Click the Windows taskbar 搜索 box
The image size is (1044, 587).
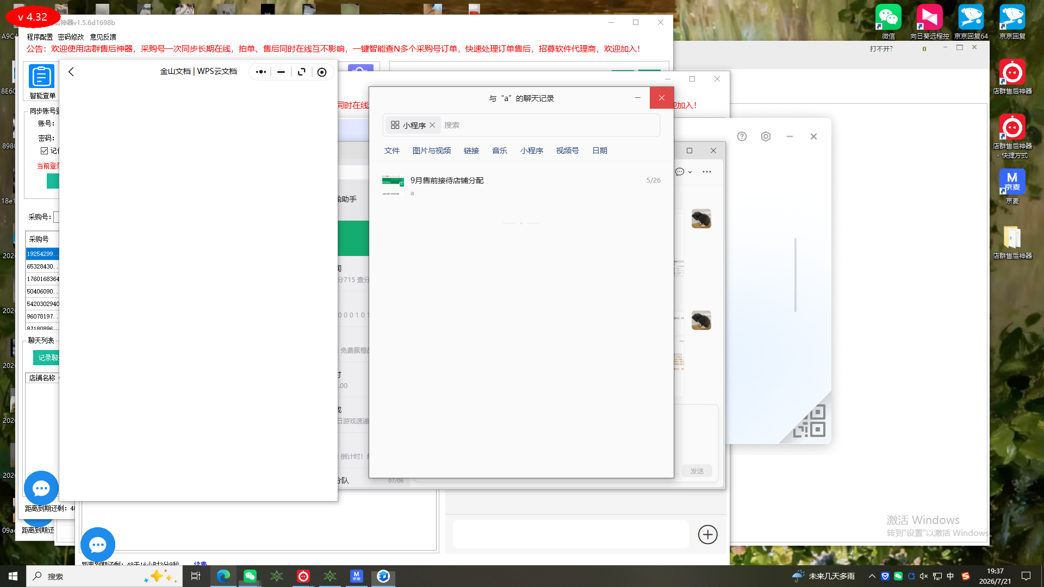(x=103, y=576)
